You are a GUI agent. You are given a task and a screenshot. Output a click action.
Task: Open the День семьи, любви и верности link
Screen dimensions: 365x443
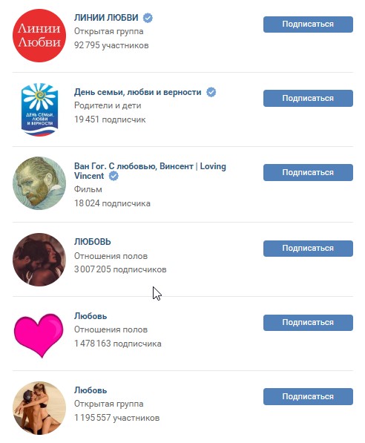click(138, 92)
